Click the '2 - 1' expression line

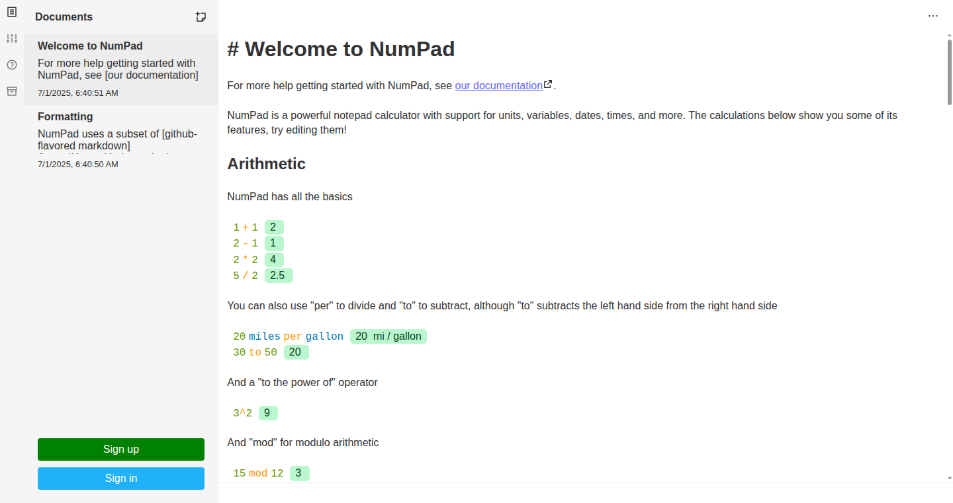[x=246, y=243]
